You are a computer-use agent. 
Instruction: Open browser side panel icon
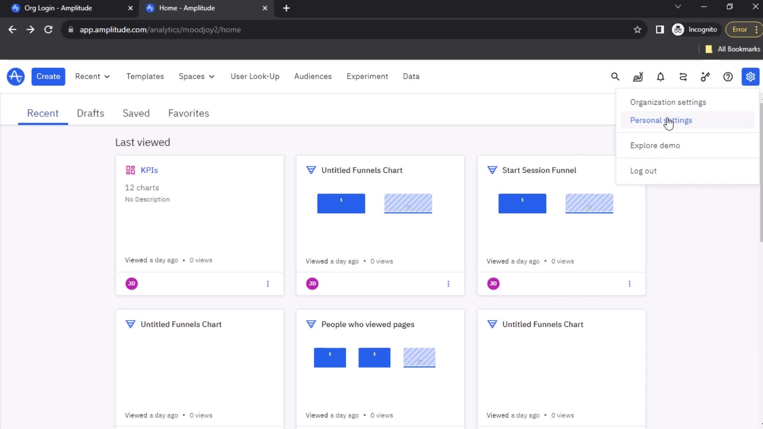(x=660, y=30)
